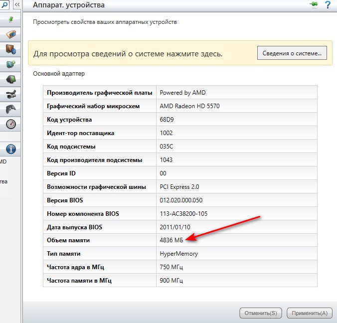Select core clock value '750 МГц'
The width and height of the screenshot is (337, 323).
pyautogui.click(x=171, y=267)
